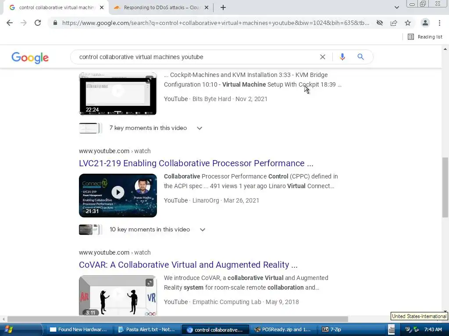Reload the current page

(x=38, y=23)
